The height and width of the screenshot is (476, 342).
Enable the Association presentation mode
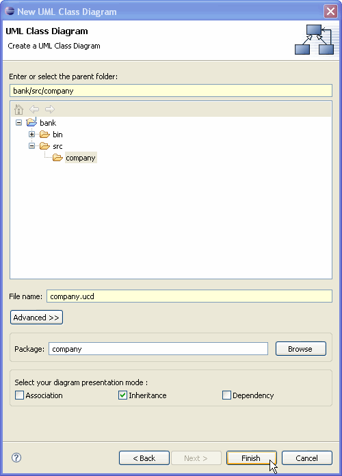click(19, 395)
